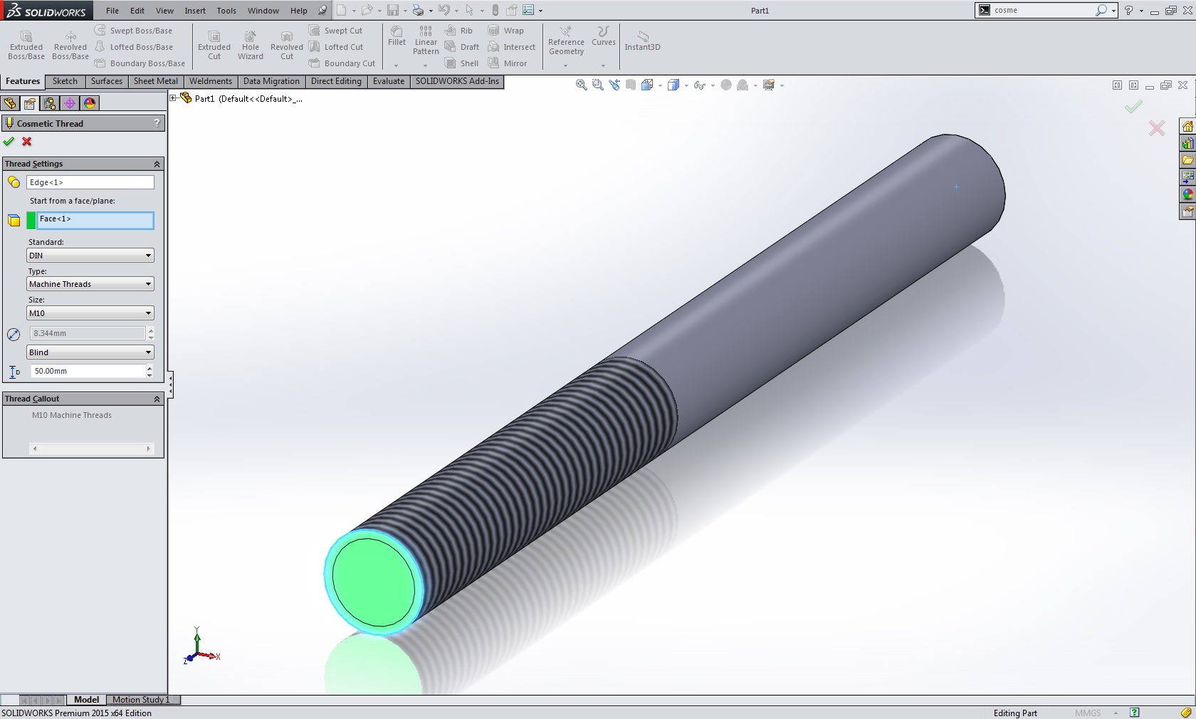This screenshot has width=1196, height=719.
Task: Collapse the Thread Settings section
Action: (157, 164)
